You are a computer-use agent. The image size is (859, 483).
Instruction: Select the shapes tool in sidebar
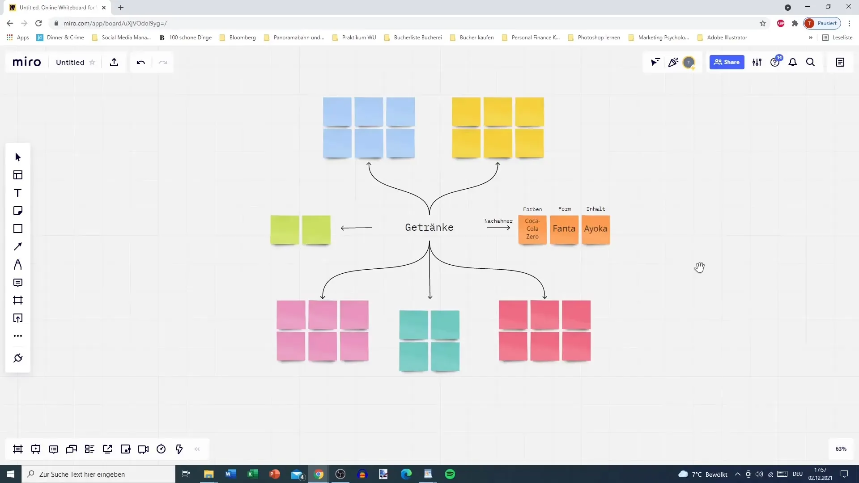pyautogui.click(x=18, y=229)
